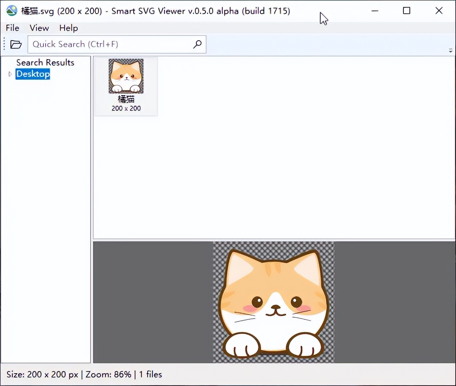The height and width of the screenshot is (386, 456).
Task: Open the toolbar overflow options arrow
Action: coord(450,51)
